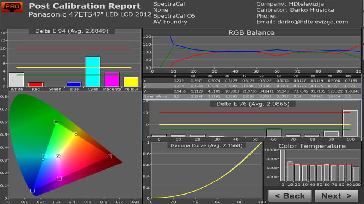This screenshot has height=204, width=364.
Task: Select the 60 percent bar in Delta E 76
Action: point(273,133)
